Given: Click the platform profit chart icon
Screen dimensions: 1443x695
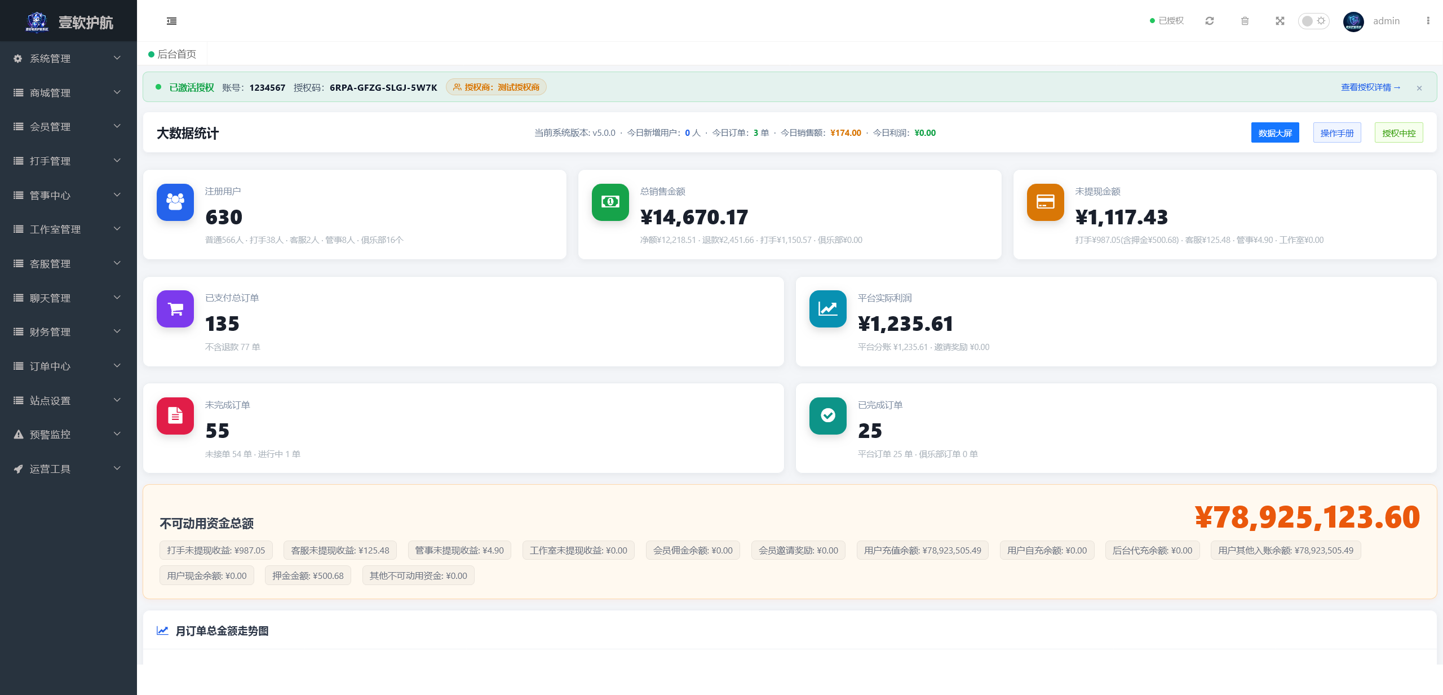Looking at the screenshot, I should (x=828, y=309).
